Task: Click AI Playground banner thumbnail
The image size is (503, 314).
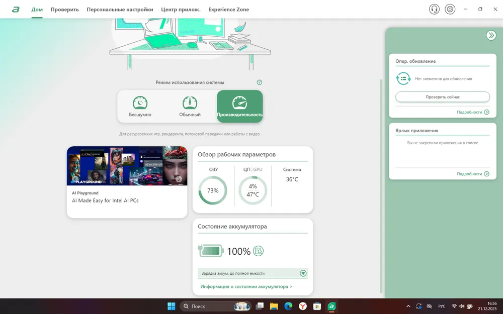Action: click(x=127, y=166)
